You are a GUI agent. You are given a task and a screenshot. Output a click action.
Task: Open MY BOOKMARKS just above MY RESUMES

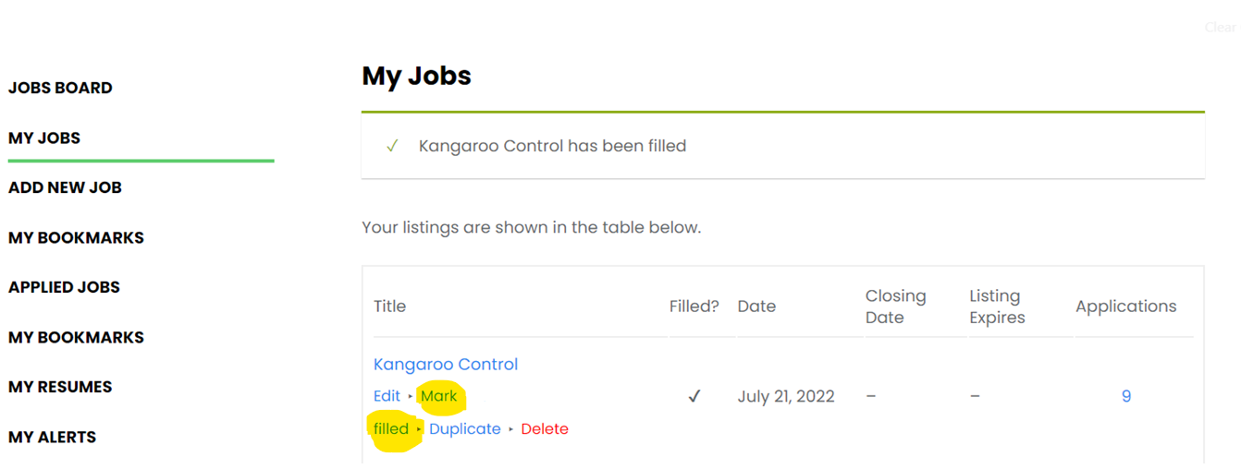76,337
